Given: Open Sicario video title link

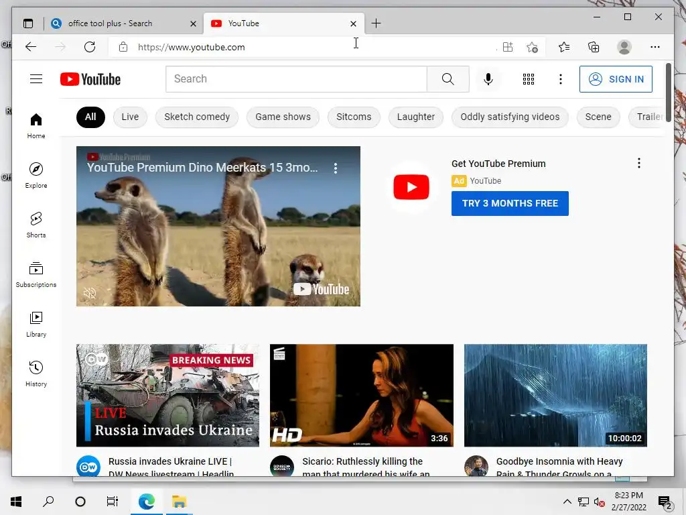Looking at the screenshot, I should point(366,467).
